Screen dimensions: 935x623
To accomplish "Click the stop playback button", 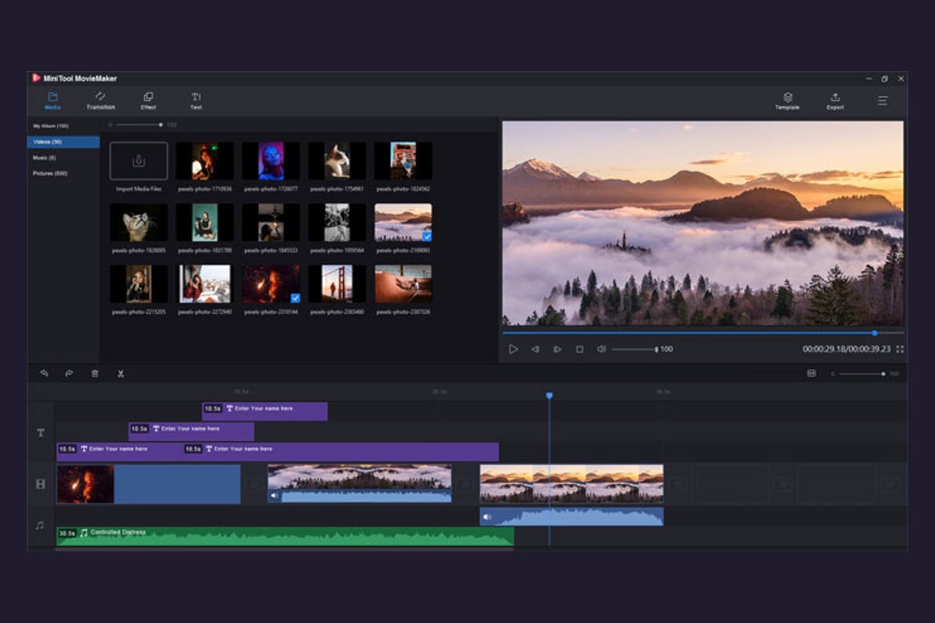I will coord(580,350).
